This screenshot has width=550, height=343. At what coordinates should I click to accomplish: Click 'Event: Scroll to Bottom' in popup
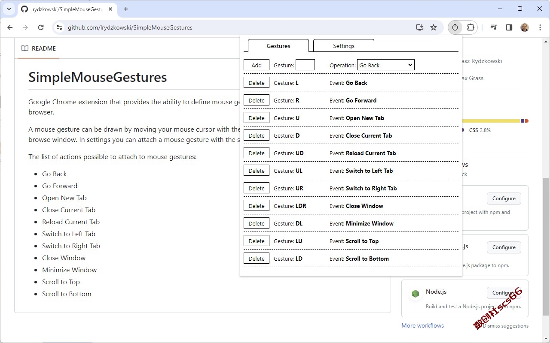(x=359, y=259)
